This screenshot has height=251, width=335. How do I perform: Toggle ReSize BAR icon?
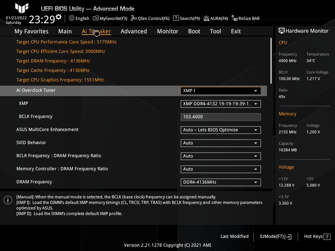tap(234, 18)
